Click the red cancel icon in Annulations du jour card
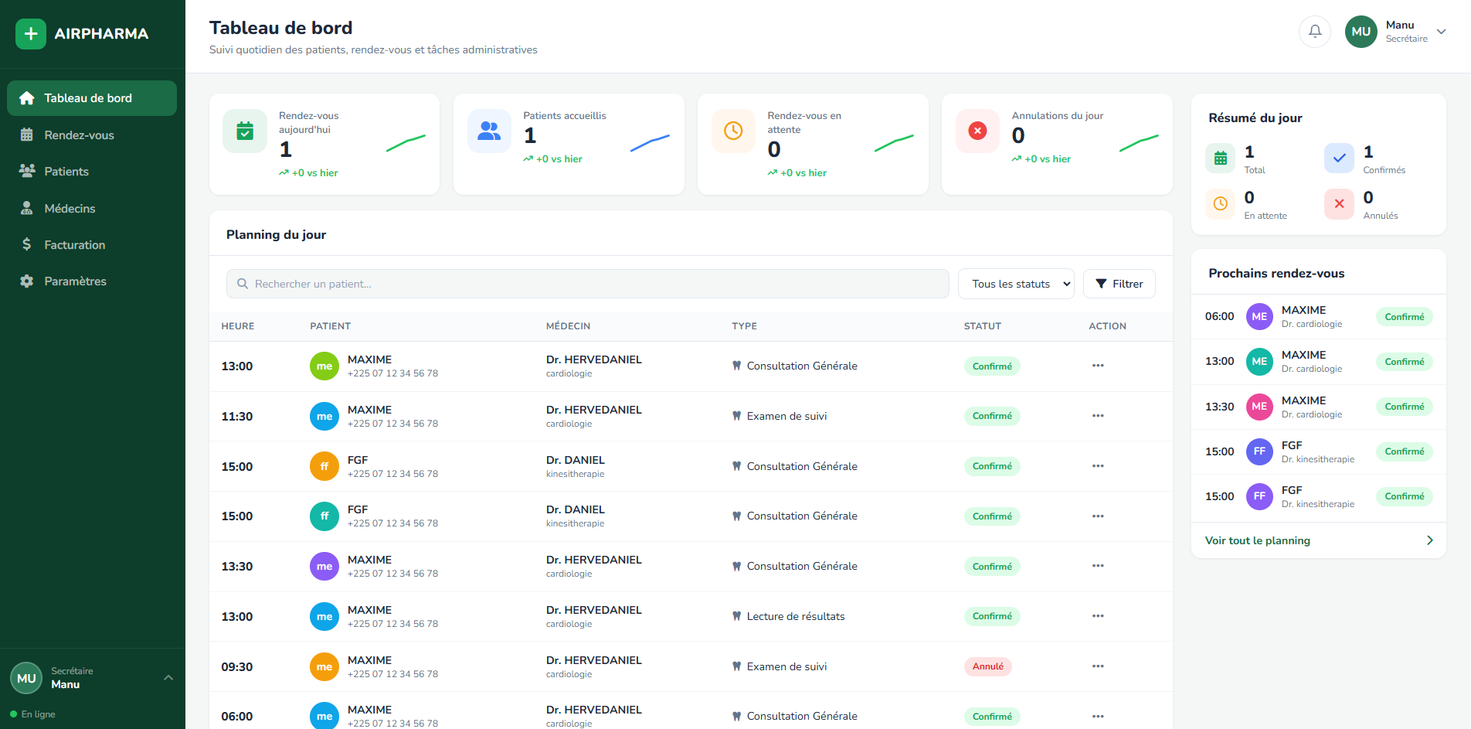The width and height of the screenshot is (1471, 729). [x=977, y=131]
